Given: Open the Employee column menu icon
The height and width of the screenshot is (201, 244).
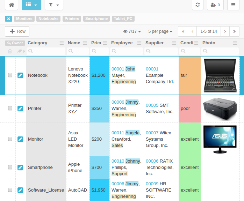Looking at the screenshot, I should pos(139,43).
